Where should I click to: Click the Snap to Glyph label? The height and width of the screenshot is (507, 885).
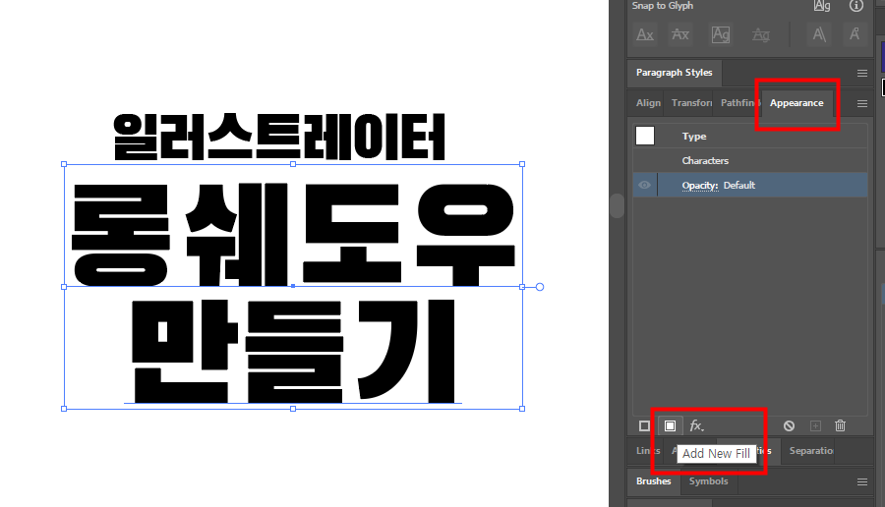point(662,6)
